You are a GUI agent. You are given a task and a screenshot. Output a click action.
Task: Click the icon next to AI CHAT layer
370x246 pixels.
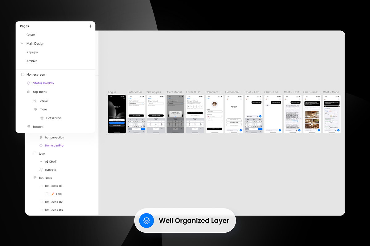point(41,161)
